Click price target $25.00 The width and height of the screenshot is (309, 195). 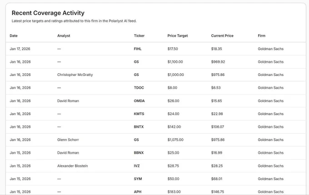point(174,152)
